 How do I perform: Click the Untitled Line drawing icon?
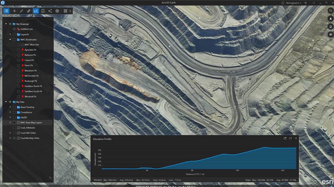coord(18,29)
